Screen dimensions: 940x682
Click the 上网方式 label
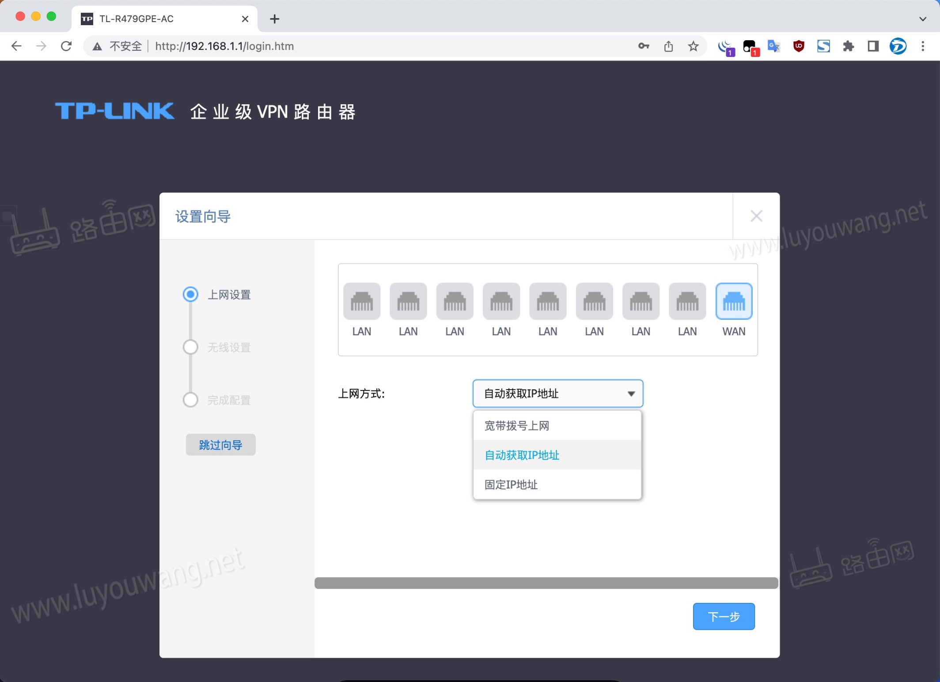click(361, 394)
